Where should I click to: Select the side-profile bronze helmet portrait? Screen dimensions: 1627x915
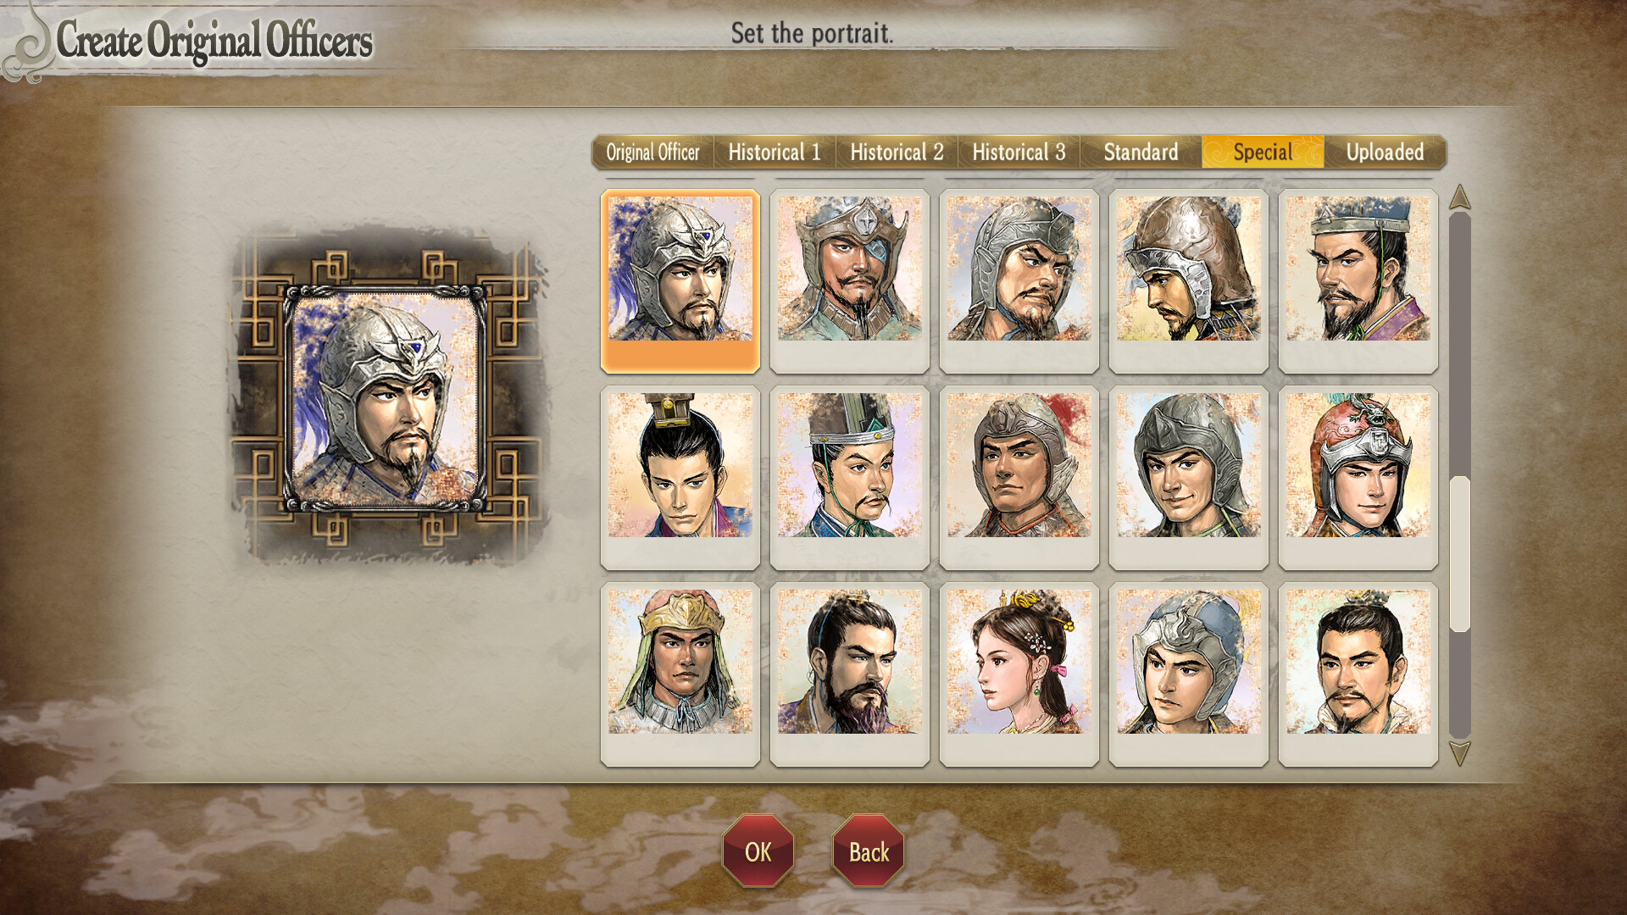[x=1189, y=280]
